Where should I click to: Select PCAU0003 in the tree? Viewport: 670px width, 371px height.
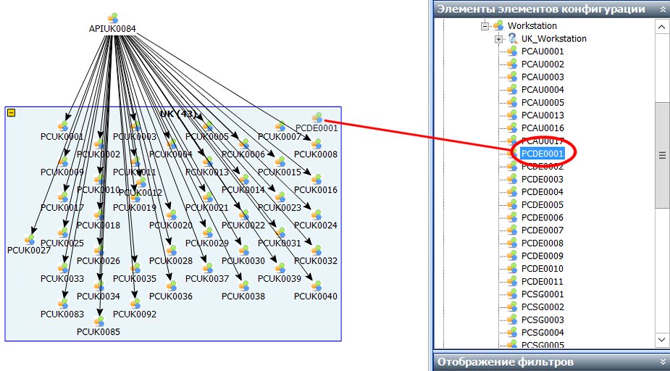(x=543, y=77)
